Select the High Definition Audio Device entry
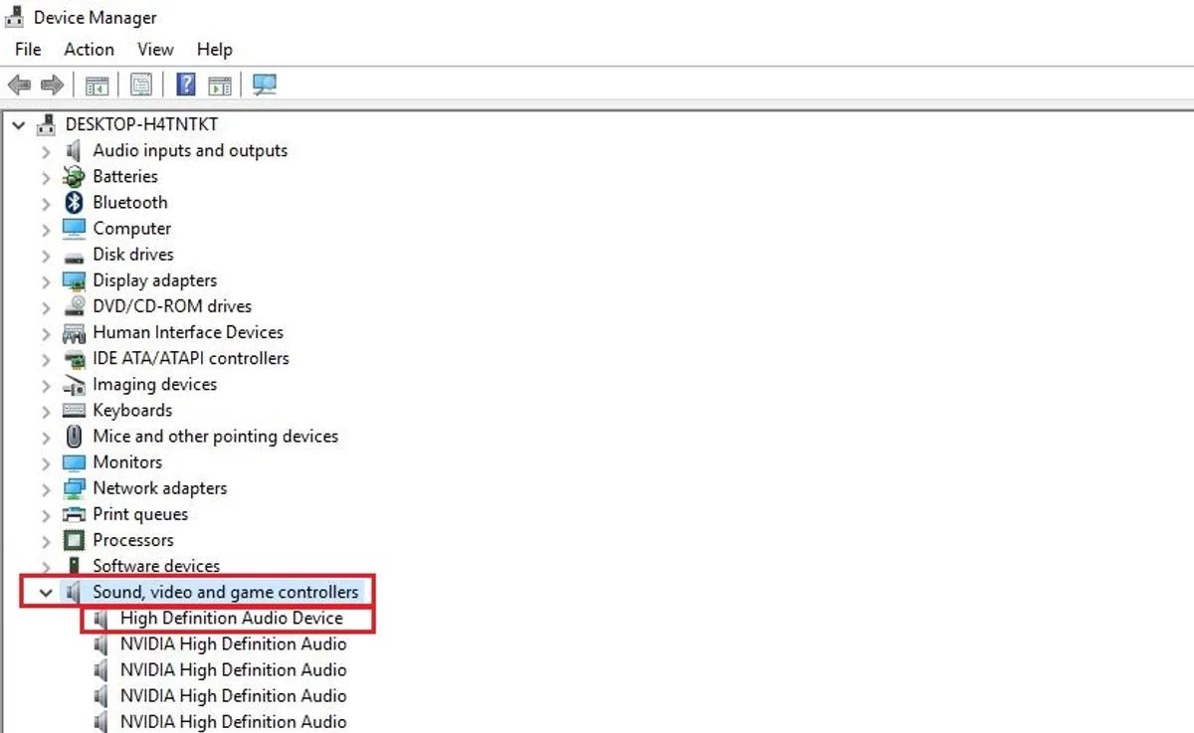The height and width of the screenshot is (733, 1194). tap(231, 618)
